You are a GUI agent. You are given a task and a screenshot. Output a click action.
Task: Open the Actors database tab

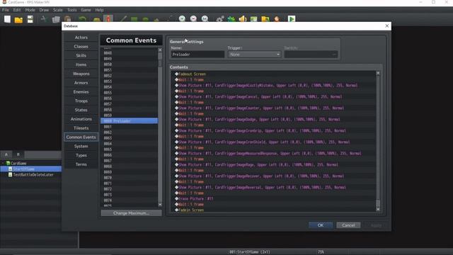click(x=81, y=38)
